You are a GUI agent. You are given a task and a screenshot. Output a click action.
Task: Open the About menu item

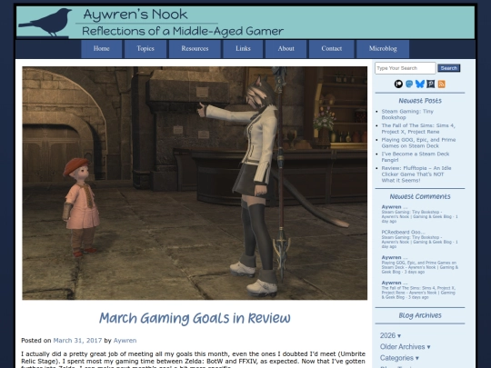point(286,49)
